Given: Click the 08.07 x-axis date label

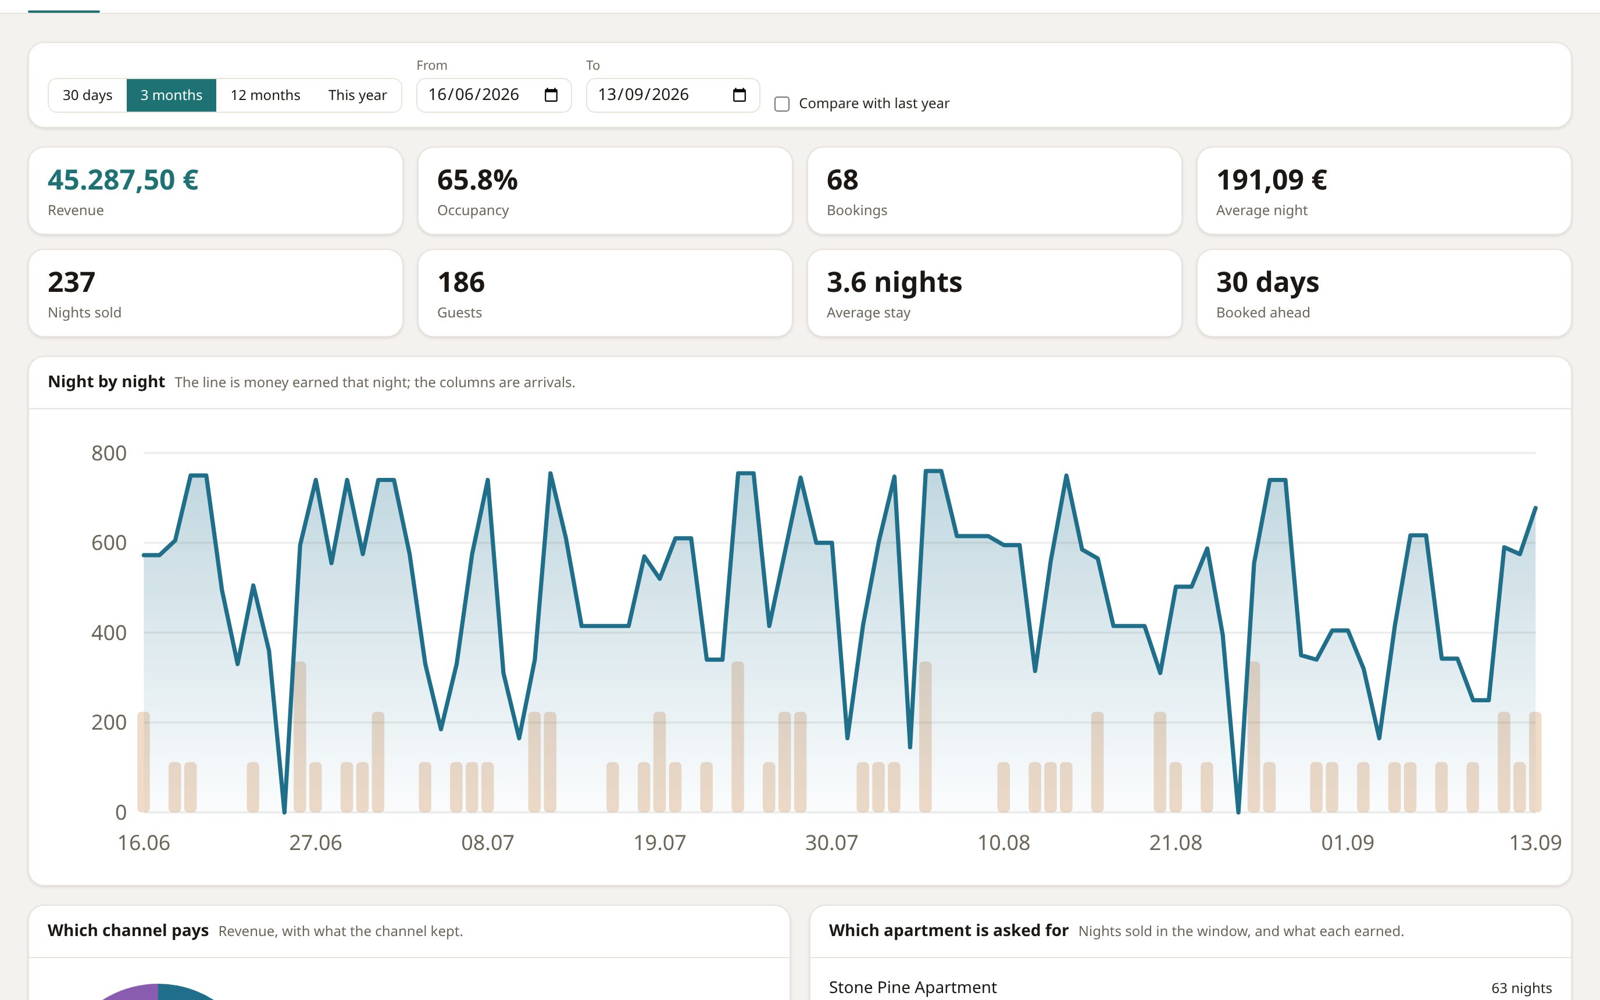Looking at the screenshot, I should pyautogui.click(x=487, y=842).
